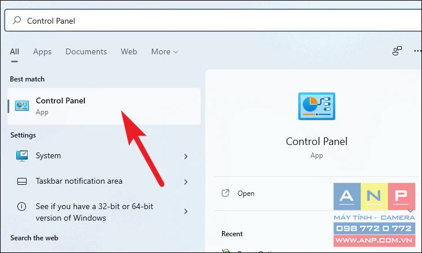Click the large Control Panel icon

point(317,106)
